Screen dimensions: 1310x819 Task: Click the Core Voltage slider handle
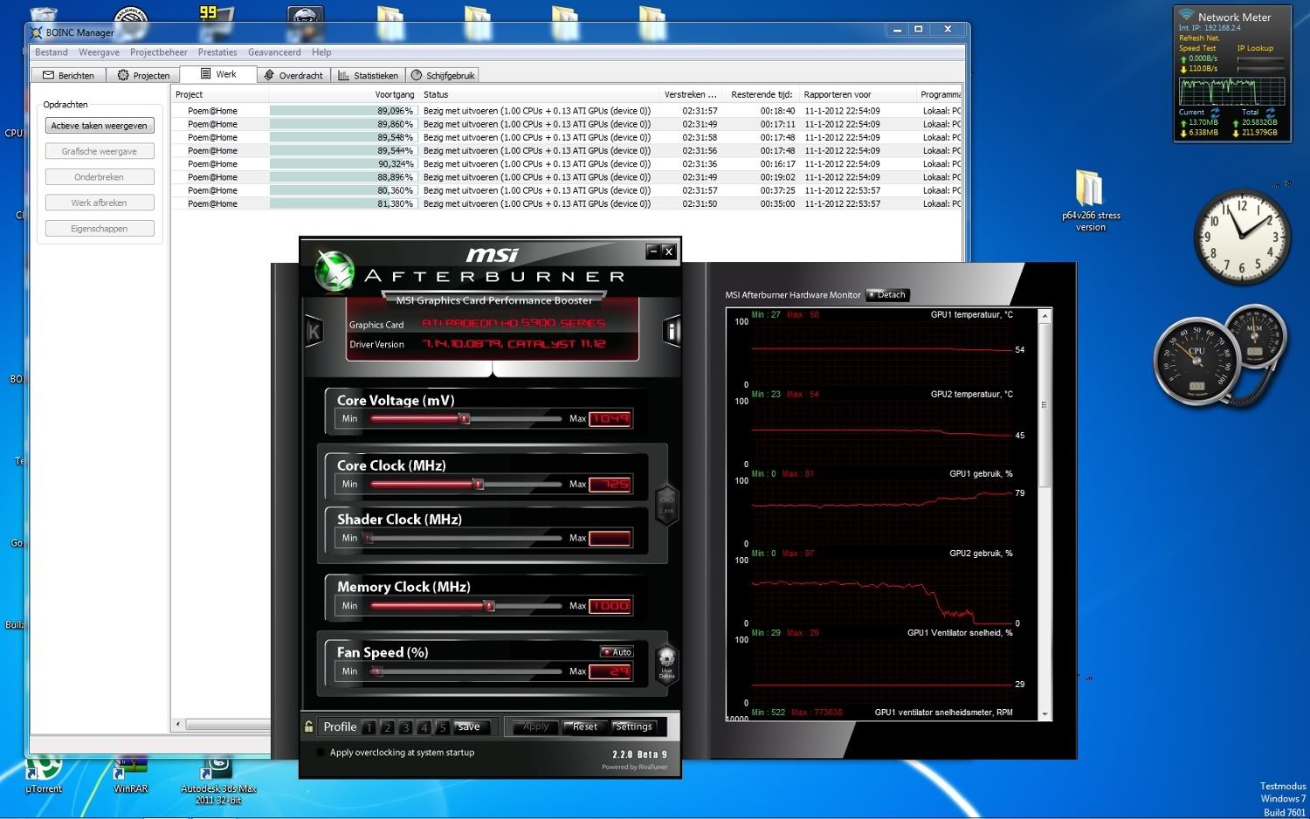pos(465,419)
